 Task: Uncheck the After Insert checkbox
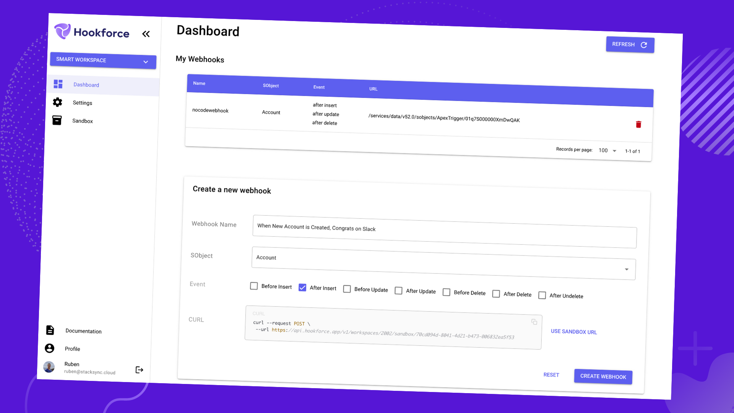click(x=302, y=287)
